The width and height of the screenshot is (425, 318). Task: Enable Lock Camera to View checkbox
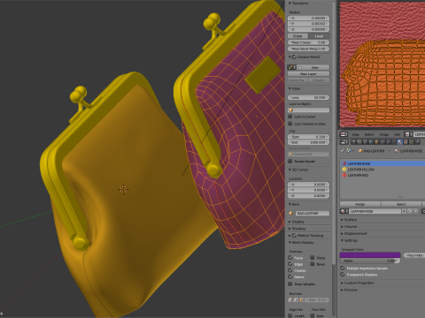[x=290, y=124]
